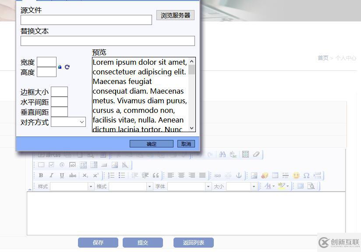Image resolution: width=361 pixels, height=252 pixels.
Task: Decrease indent of the paragraph
Action: 134,175
